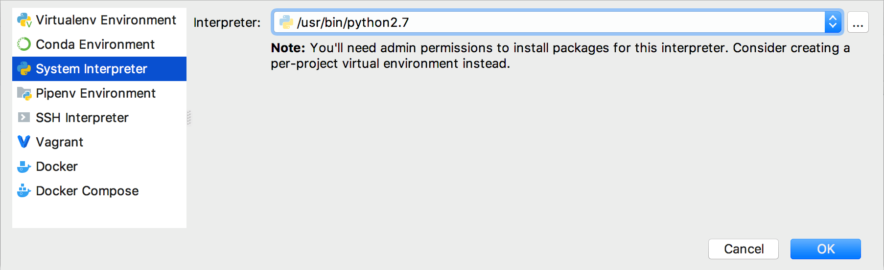
Task: Browse for interpreter with ellipsis button
Action: click(x=858, y=22)
